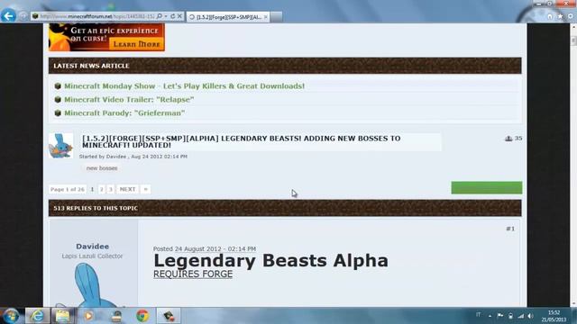The height and width of the screenshot is (324, 577).
Task: Click the search magnifier in the address bar
Action: [x=160, y=16]
